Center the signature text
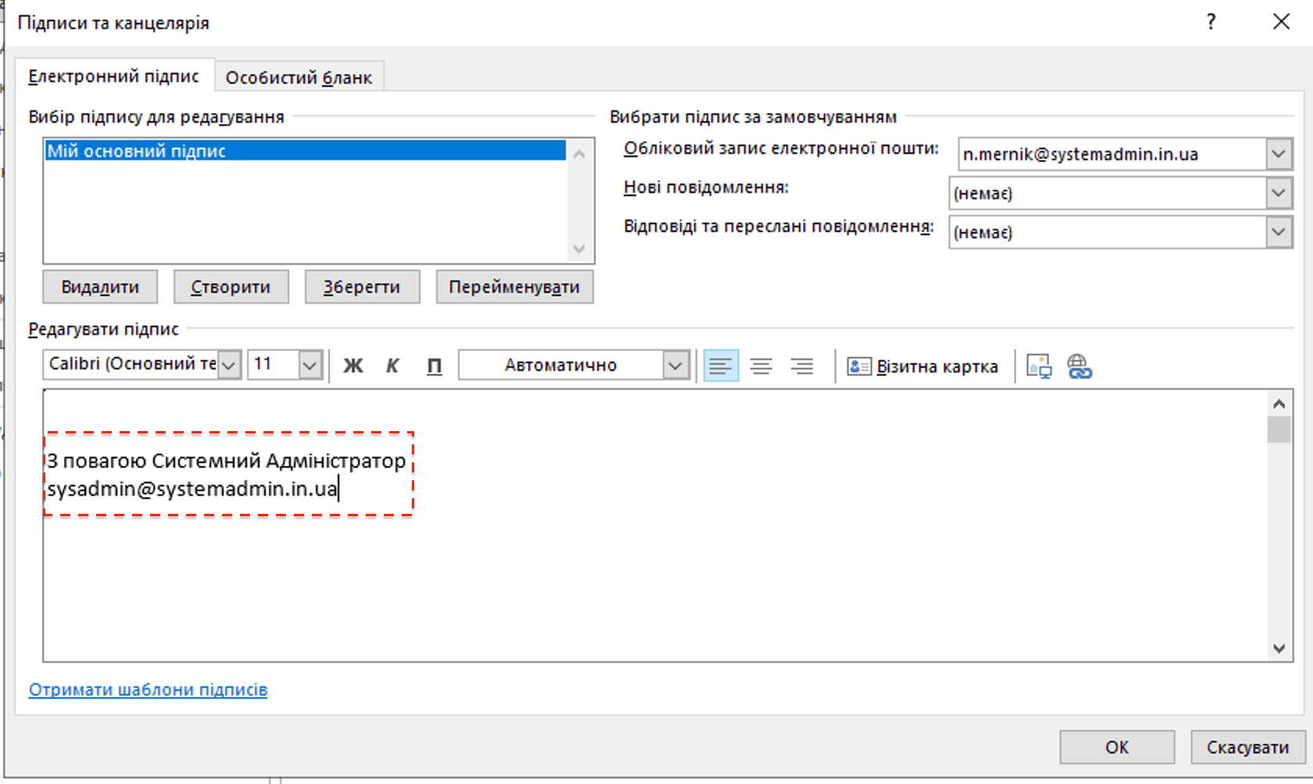The height and width of the screenshot is (784, 1313). click(x=761, y=365)
